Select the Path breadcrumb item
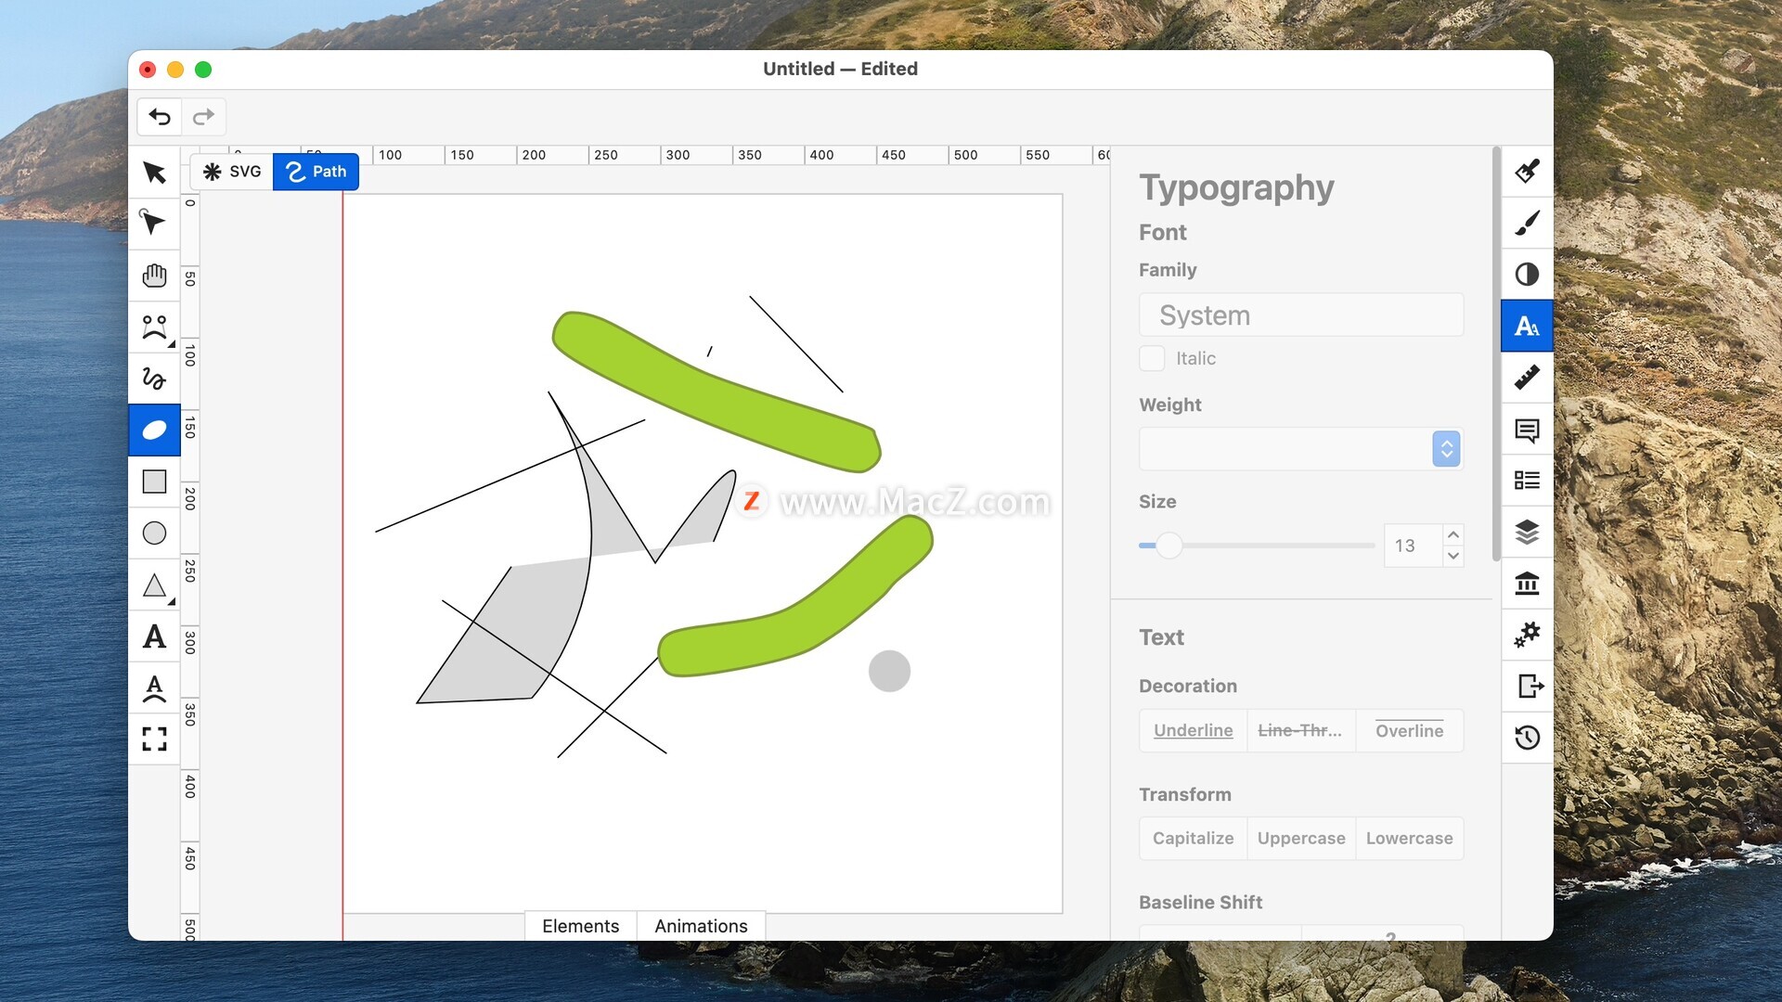1782x1002 pixels. (x=316, y=172)
